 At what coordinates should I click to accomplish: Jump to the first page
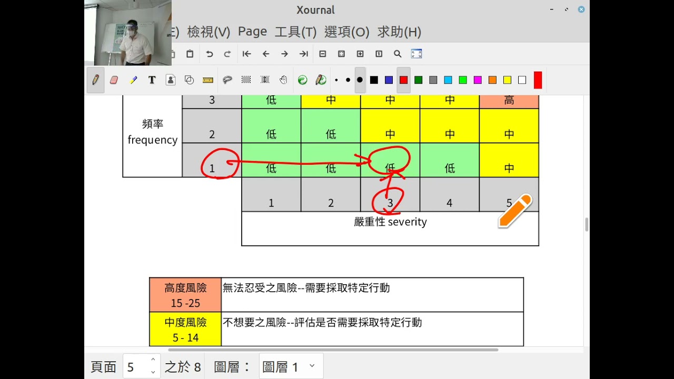246,54
